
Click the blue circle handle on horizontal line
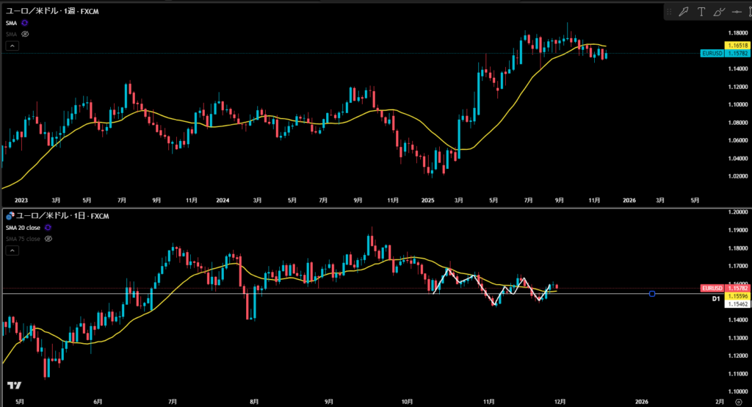click(652, 294)
